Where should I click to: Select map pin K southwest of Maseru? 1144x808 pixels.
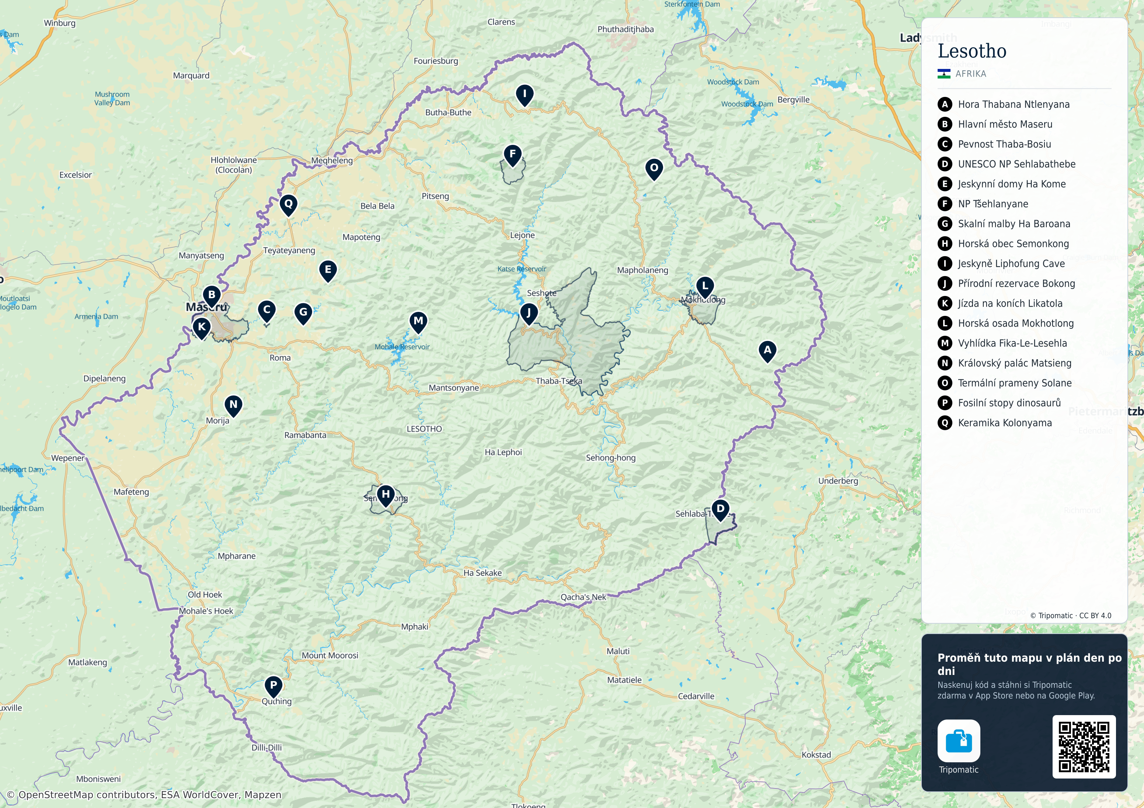[x=201, y=328]
